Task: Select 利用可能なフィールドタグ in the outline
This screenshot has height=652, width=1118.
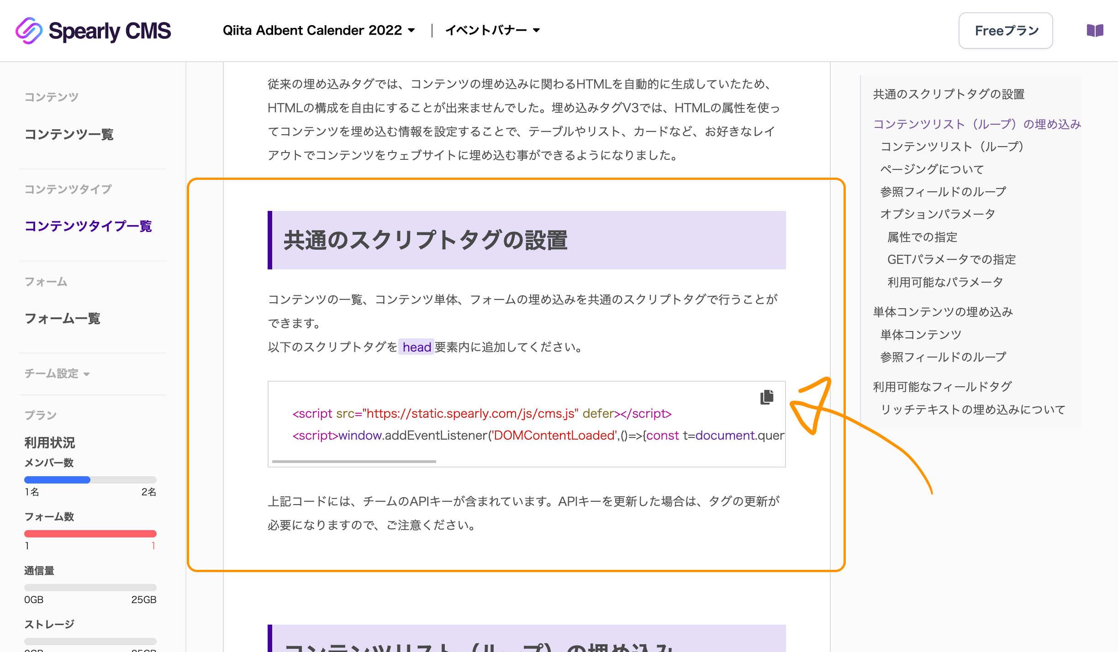Action: (942, 386)
